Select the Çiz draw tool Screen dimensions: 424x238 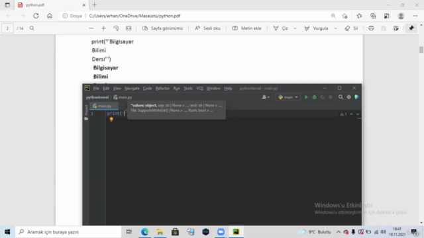click(x=280, y=28)
